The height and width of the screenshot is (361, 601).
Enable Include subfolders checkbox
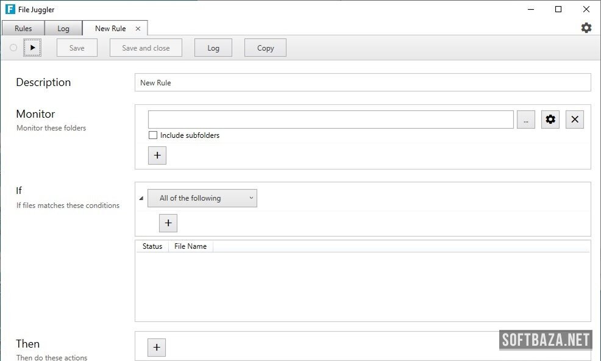pyautogui.click(x=153, y=135)
